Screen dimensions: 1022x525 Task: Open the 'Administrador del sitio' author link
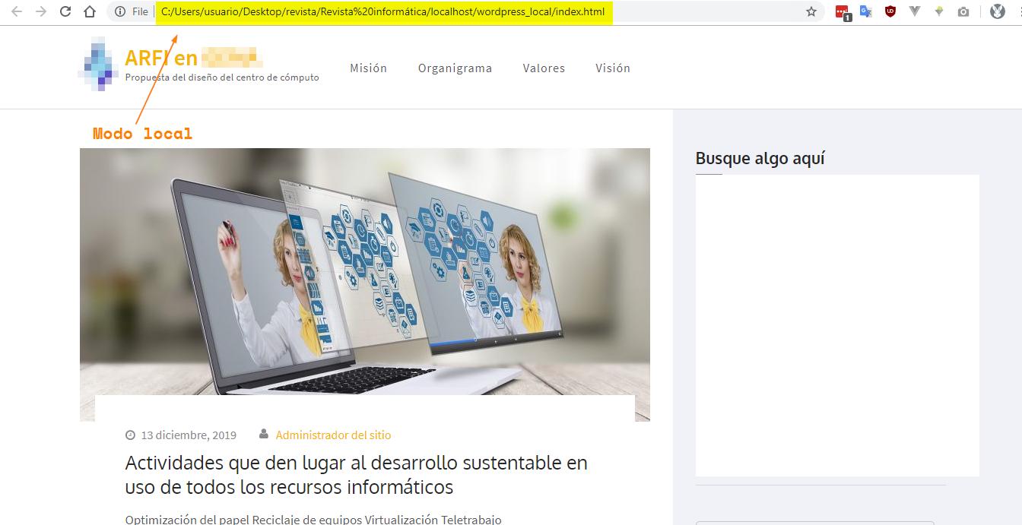point(333,435)
